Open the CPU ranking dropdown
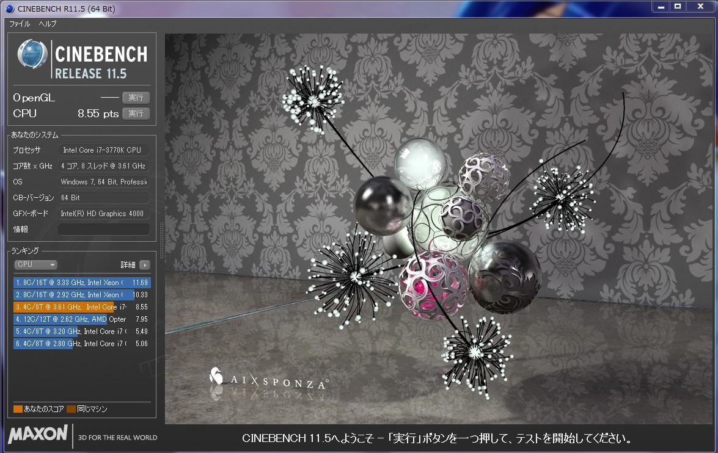Image resolution: width=718 pixels, height=453 pixels. click(x=35, y=264)
